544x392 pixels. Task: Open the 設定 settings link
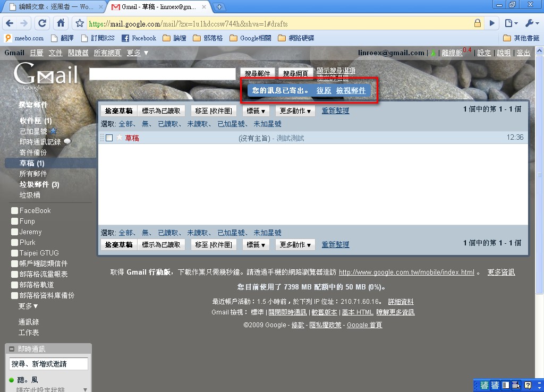tap(484, 53)
